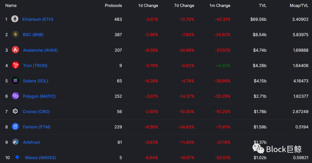The height and width of the screenshot is (163, 312).
Task: Sort by TVL column header
Action: click(262, 5)
